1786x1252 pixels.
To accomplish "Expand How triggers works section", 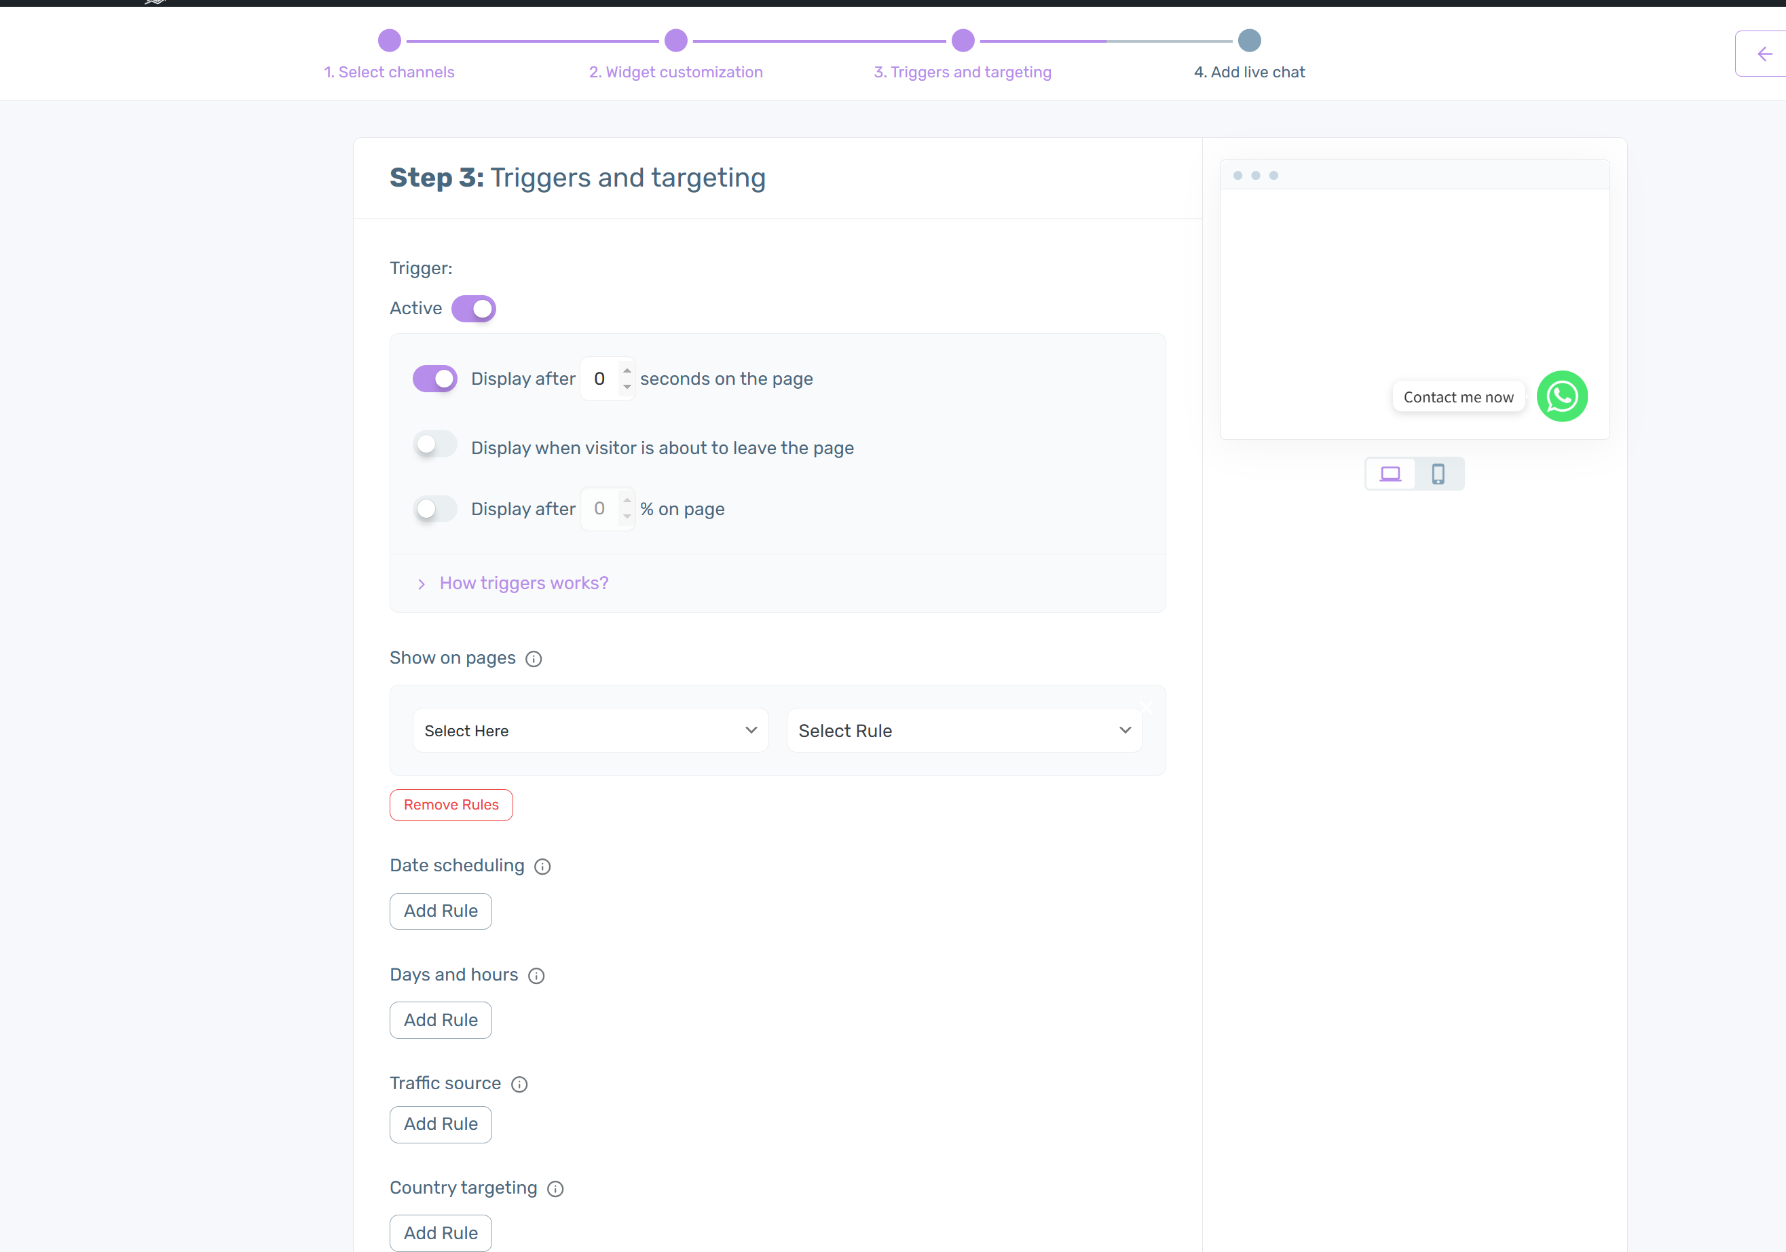I will pos(523,583).
